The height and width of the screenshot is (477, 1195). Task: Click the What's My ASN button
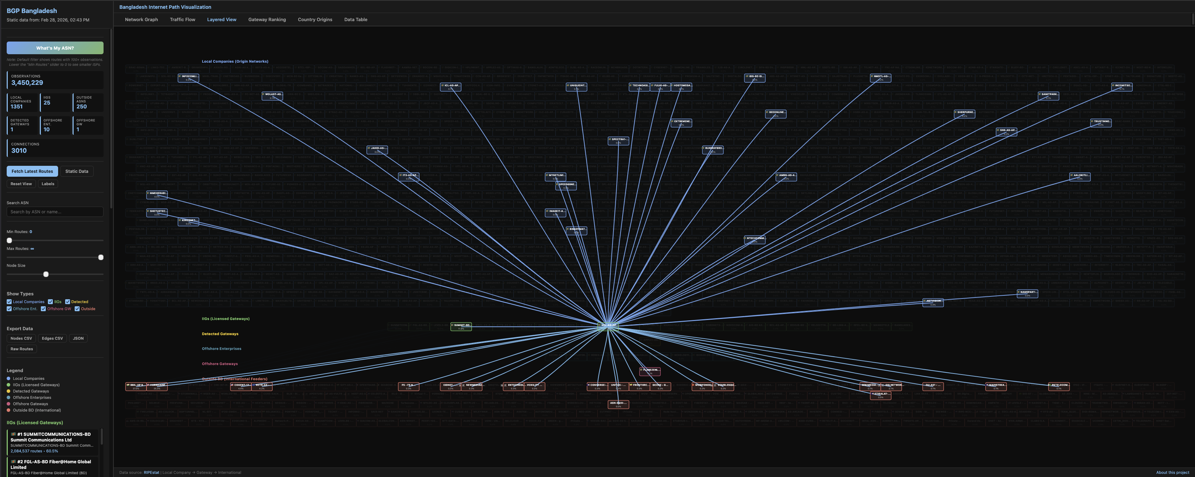click(55, 48)
